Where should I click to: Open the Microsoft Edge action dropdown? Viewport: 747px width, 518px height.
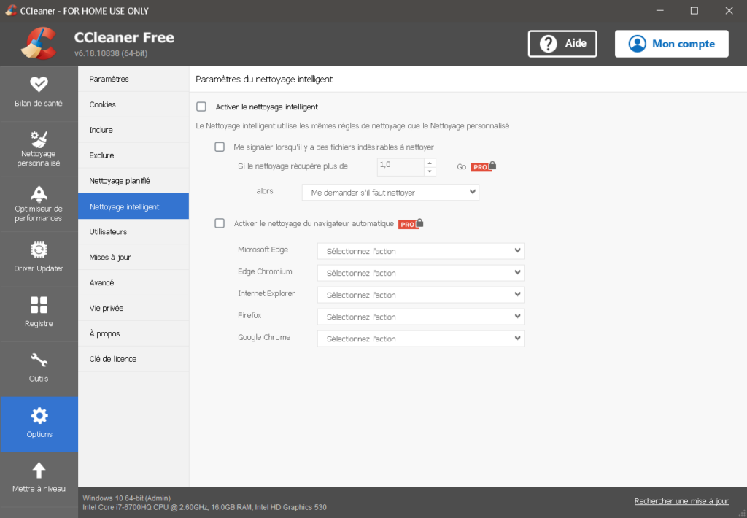[x=420, y=250]
